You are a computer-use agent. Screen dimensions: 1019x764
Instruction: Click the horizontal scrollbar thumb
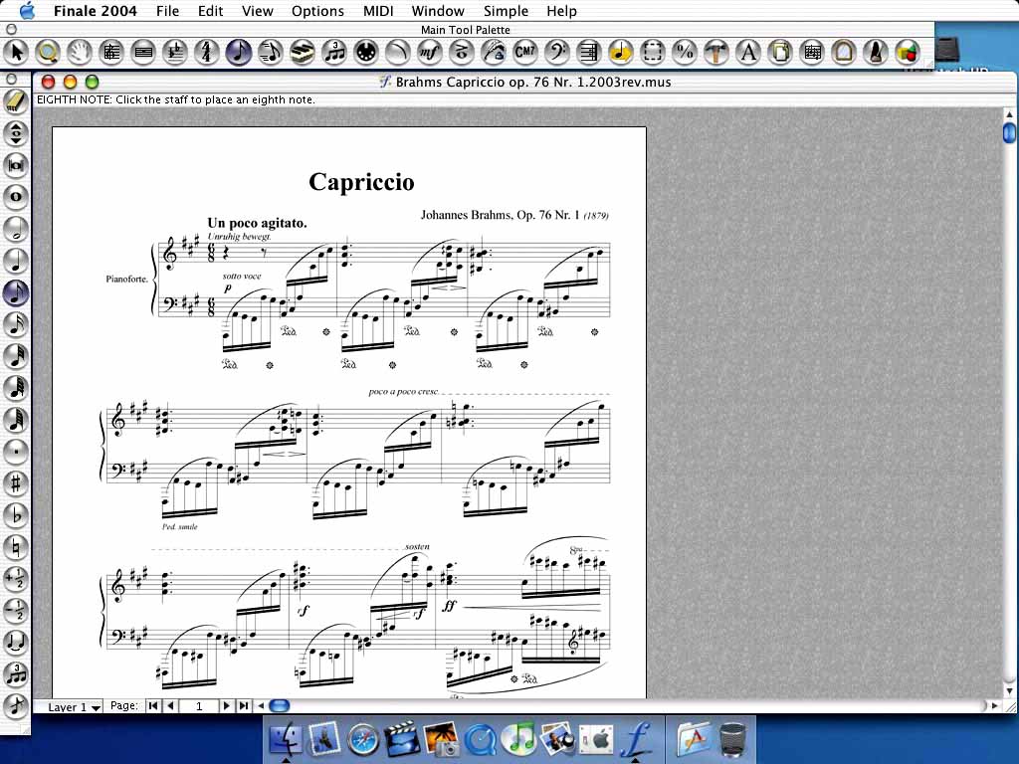pos(280,705)
